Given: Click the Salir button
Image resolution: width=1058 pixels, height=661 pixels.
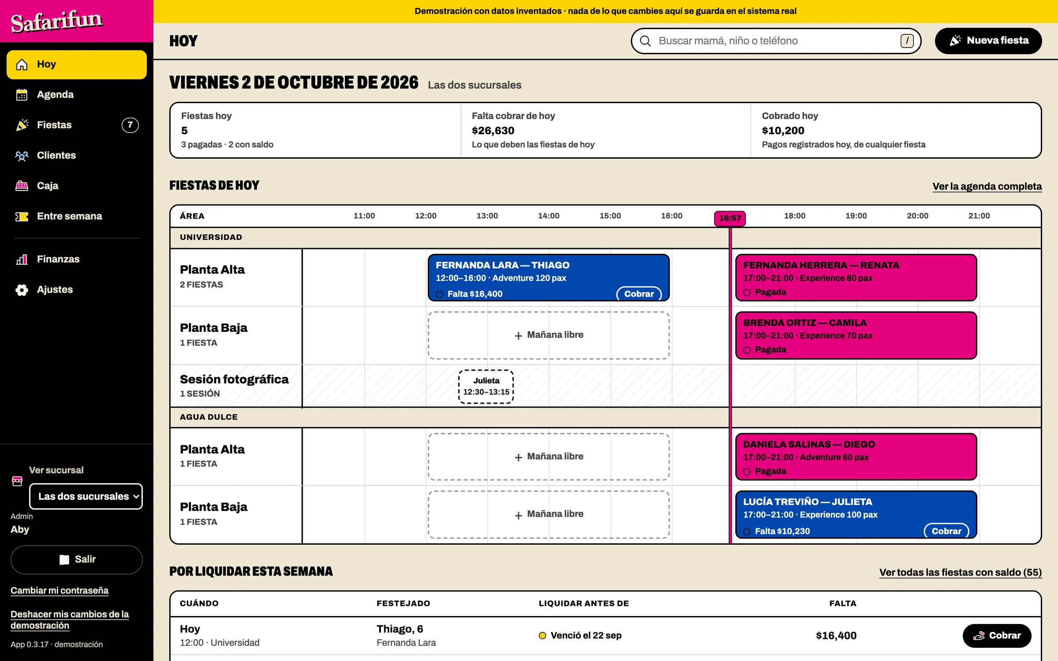Looking at the screenshot, I should [77, 560].
